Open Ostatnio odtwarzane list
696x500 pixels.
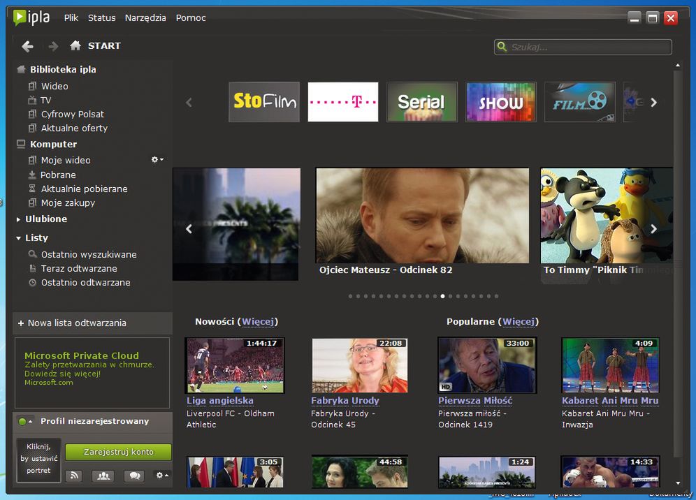(86, 283)
